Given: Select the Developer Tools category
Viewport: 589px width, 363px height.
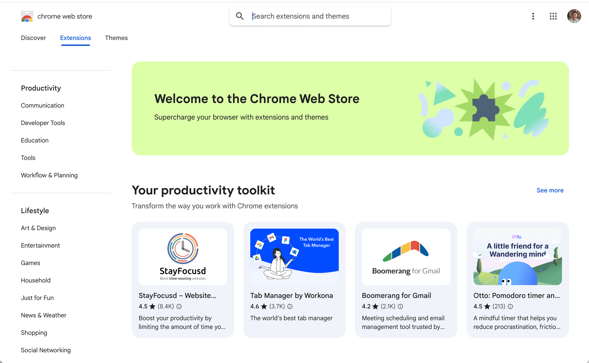Looking at the screenshot, I should tap(43, 123).
